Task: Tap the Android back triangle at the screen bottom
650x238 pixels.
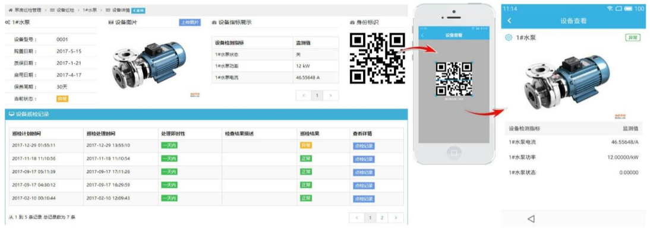Action: [x=531, y=219]
